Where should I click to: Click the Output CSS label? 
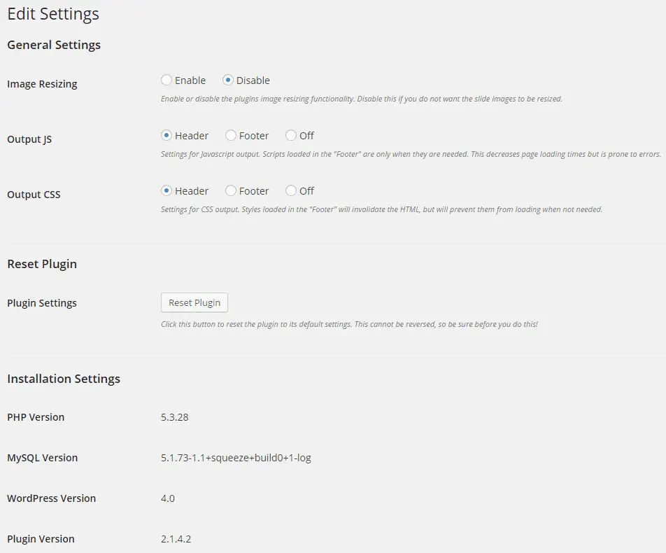point(34,195)
